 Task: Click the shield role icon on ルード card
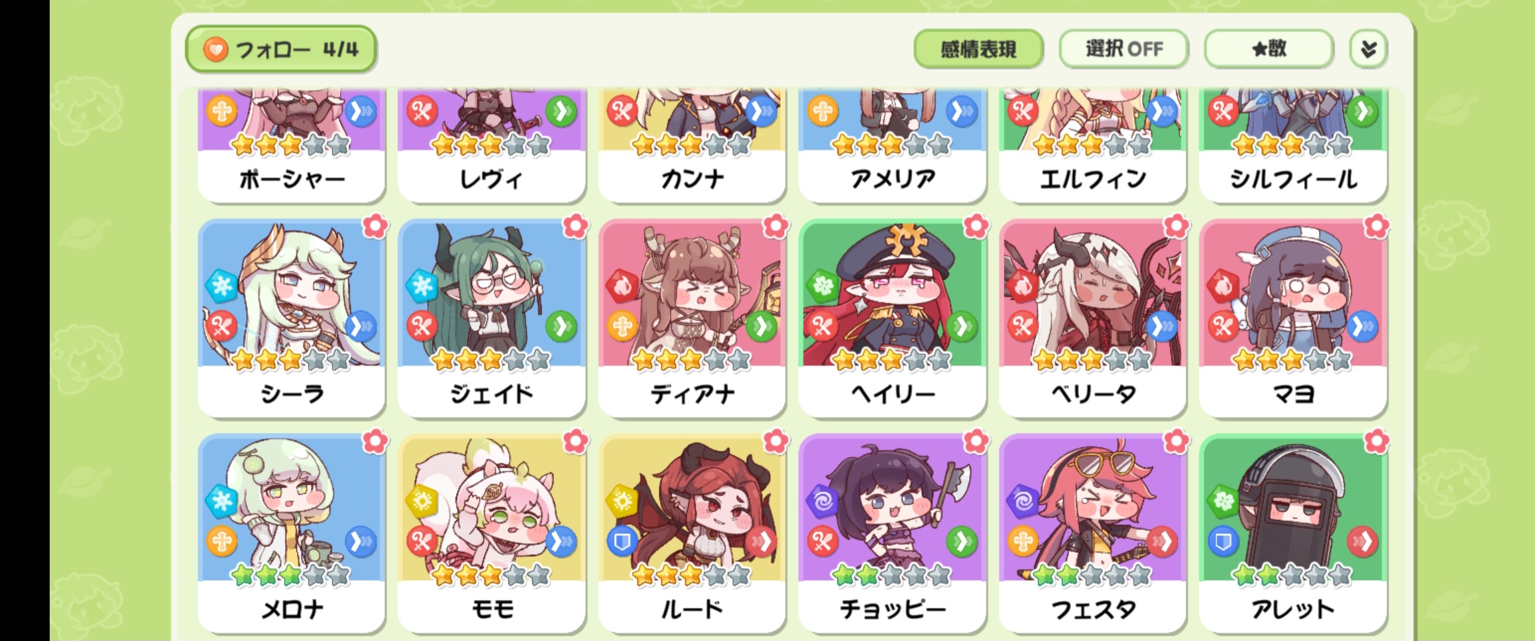622,542
